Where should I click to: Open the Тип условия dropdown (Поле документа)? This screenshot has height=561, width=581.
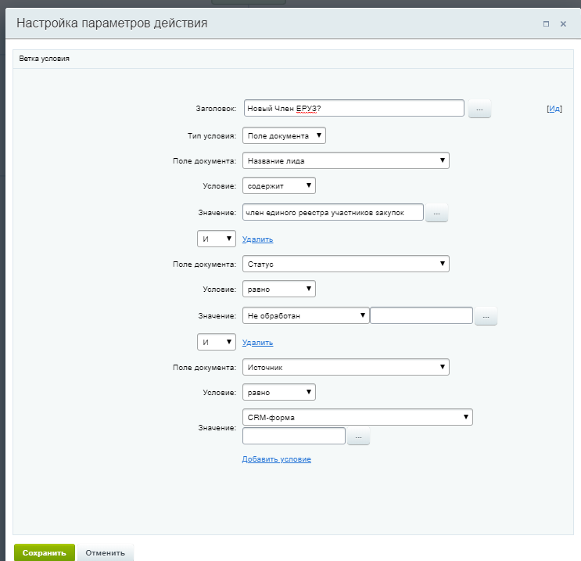pyautogui.click(x=284, y=135)
